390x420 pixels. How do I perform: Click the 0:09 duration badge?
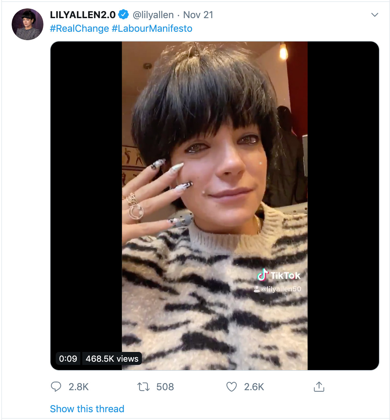coord(68,358)
